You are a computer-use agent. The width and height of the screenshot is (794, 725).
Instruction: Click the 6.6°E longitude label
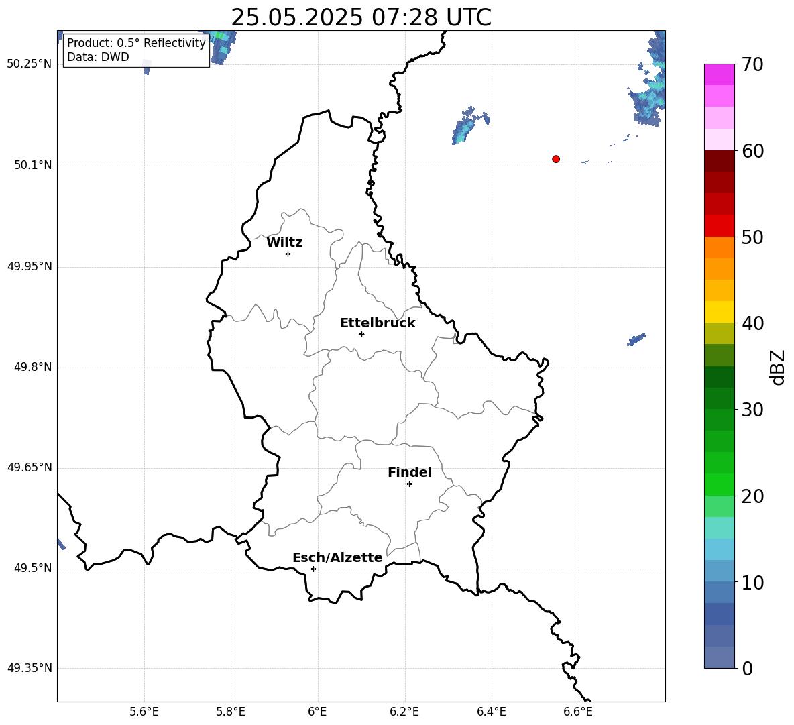coord(578,712)
